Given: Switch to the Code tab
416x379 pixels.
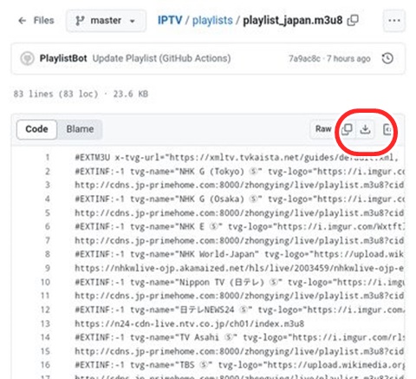Looking at the screenshot, I should 36,129.
